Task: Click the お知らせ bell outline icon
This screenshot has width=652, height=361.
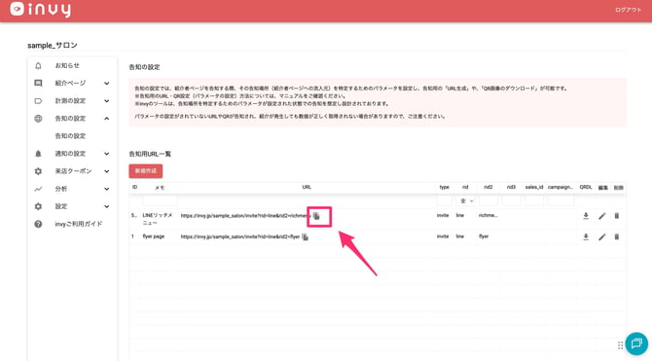Action: [x=38, y=66]
